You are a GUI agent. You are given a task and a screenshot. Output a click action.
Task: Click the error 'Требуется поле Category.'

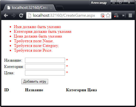pyautogui.click(x=36, y=46)
